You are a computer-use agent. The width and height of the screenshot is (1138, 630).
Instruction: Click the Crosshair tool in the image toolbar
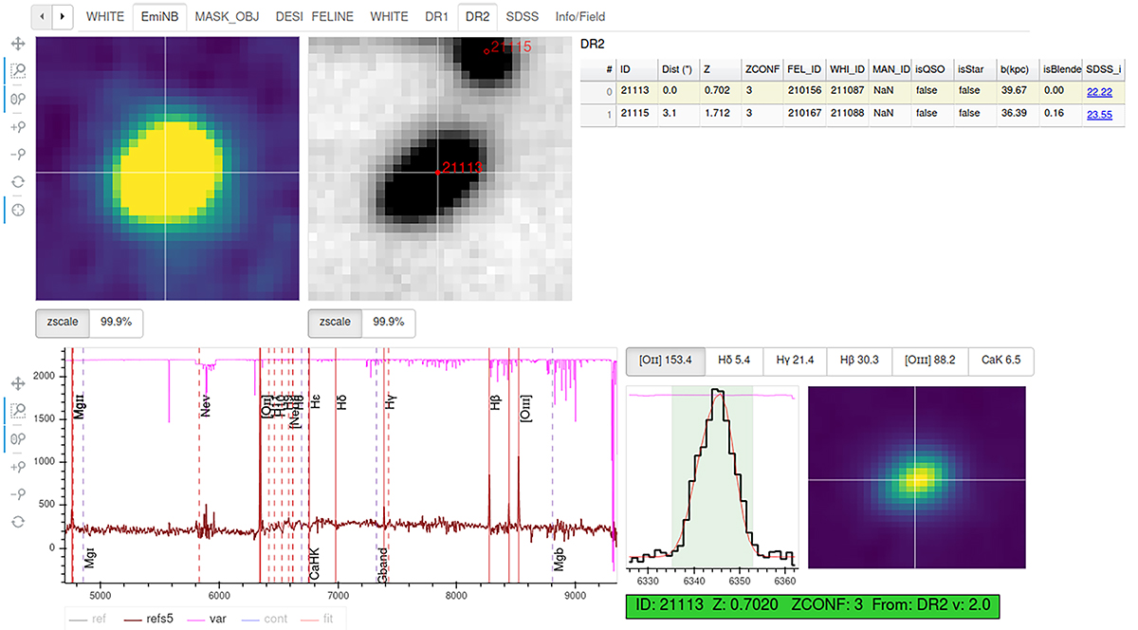[17, 209]
